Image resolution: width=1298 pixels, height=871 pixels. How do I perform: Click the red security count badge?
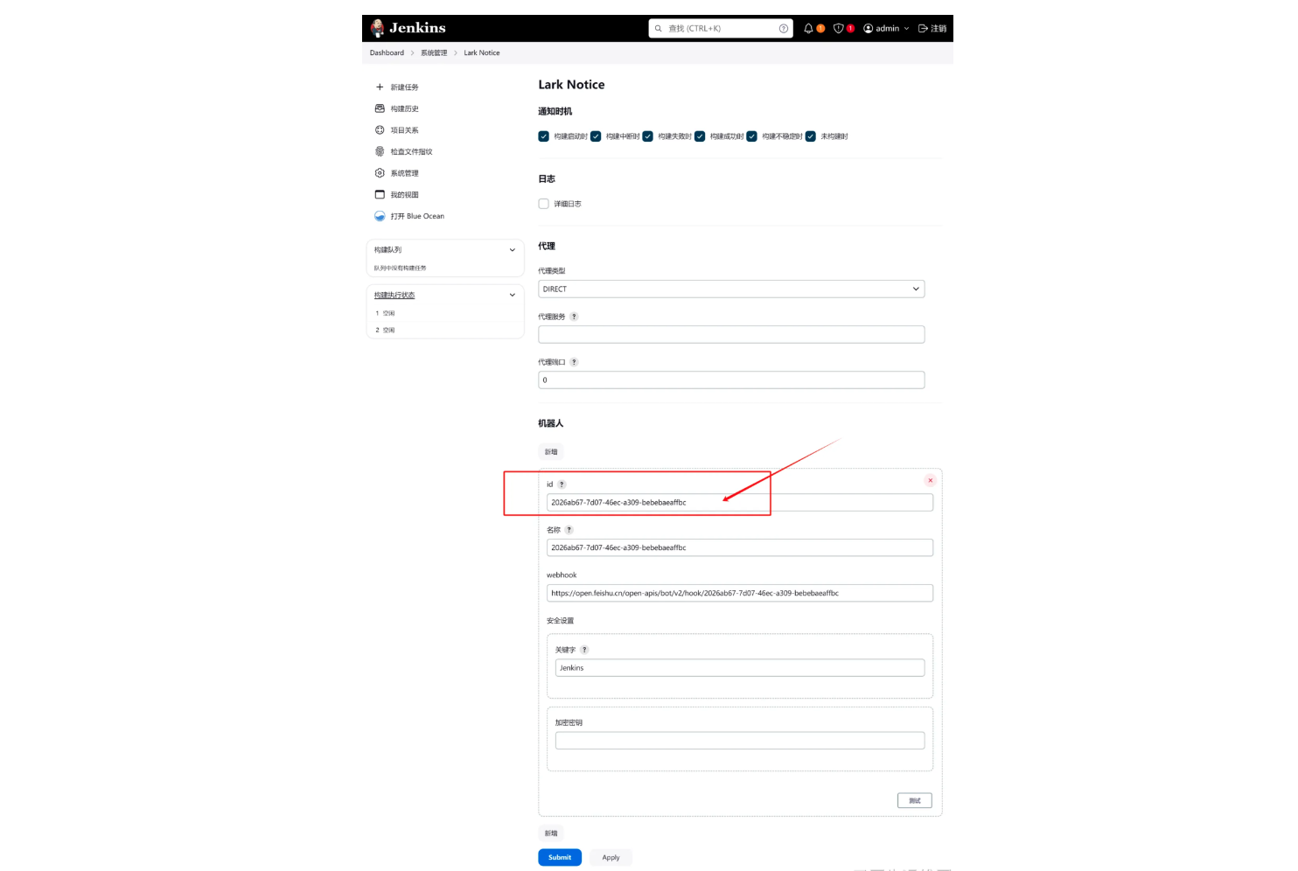pyautogui.click(x=850, y=28)
